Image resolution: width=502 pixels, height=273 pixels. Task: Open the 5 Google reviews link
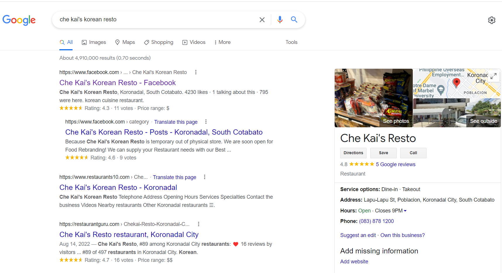click(x=396, y=164)
